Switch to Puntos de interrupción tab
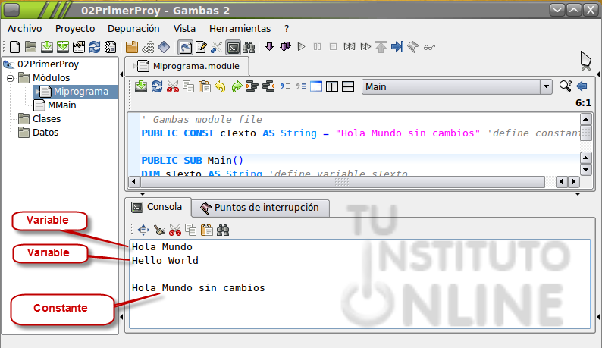Image resolution: width=602 pixels, height=348 pixels. coord(260,208)
